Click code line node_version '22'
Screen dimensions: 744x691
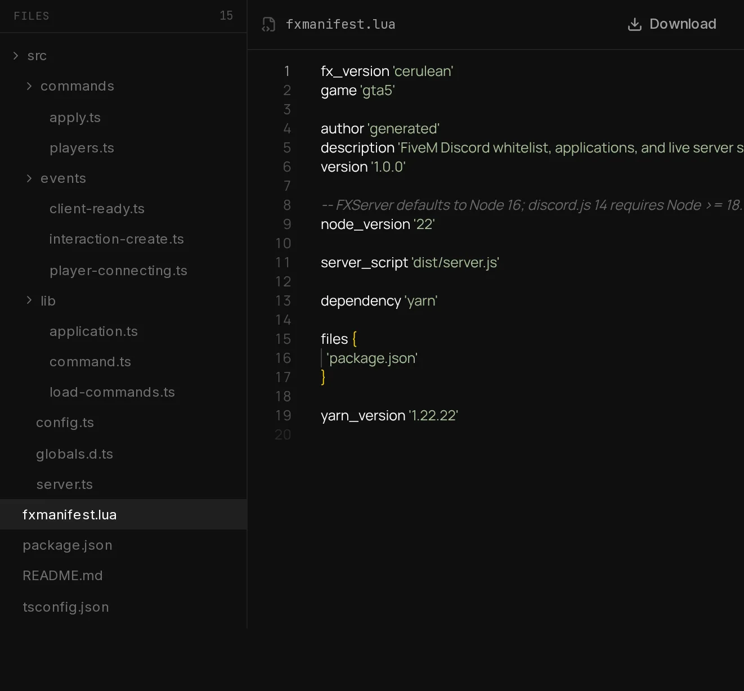point(378,225)
